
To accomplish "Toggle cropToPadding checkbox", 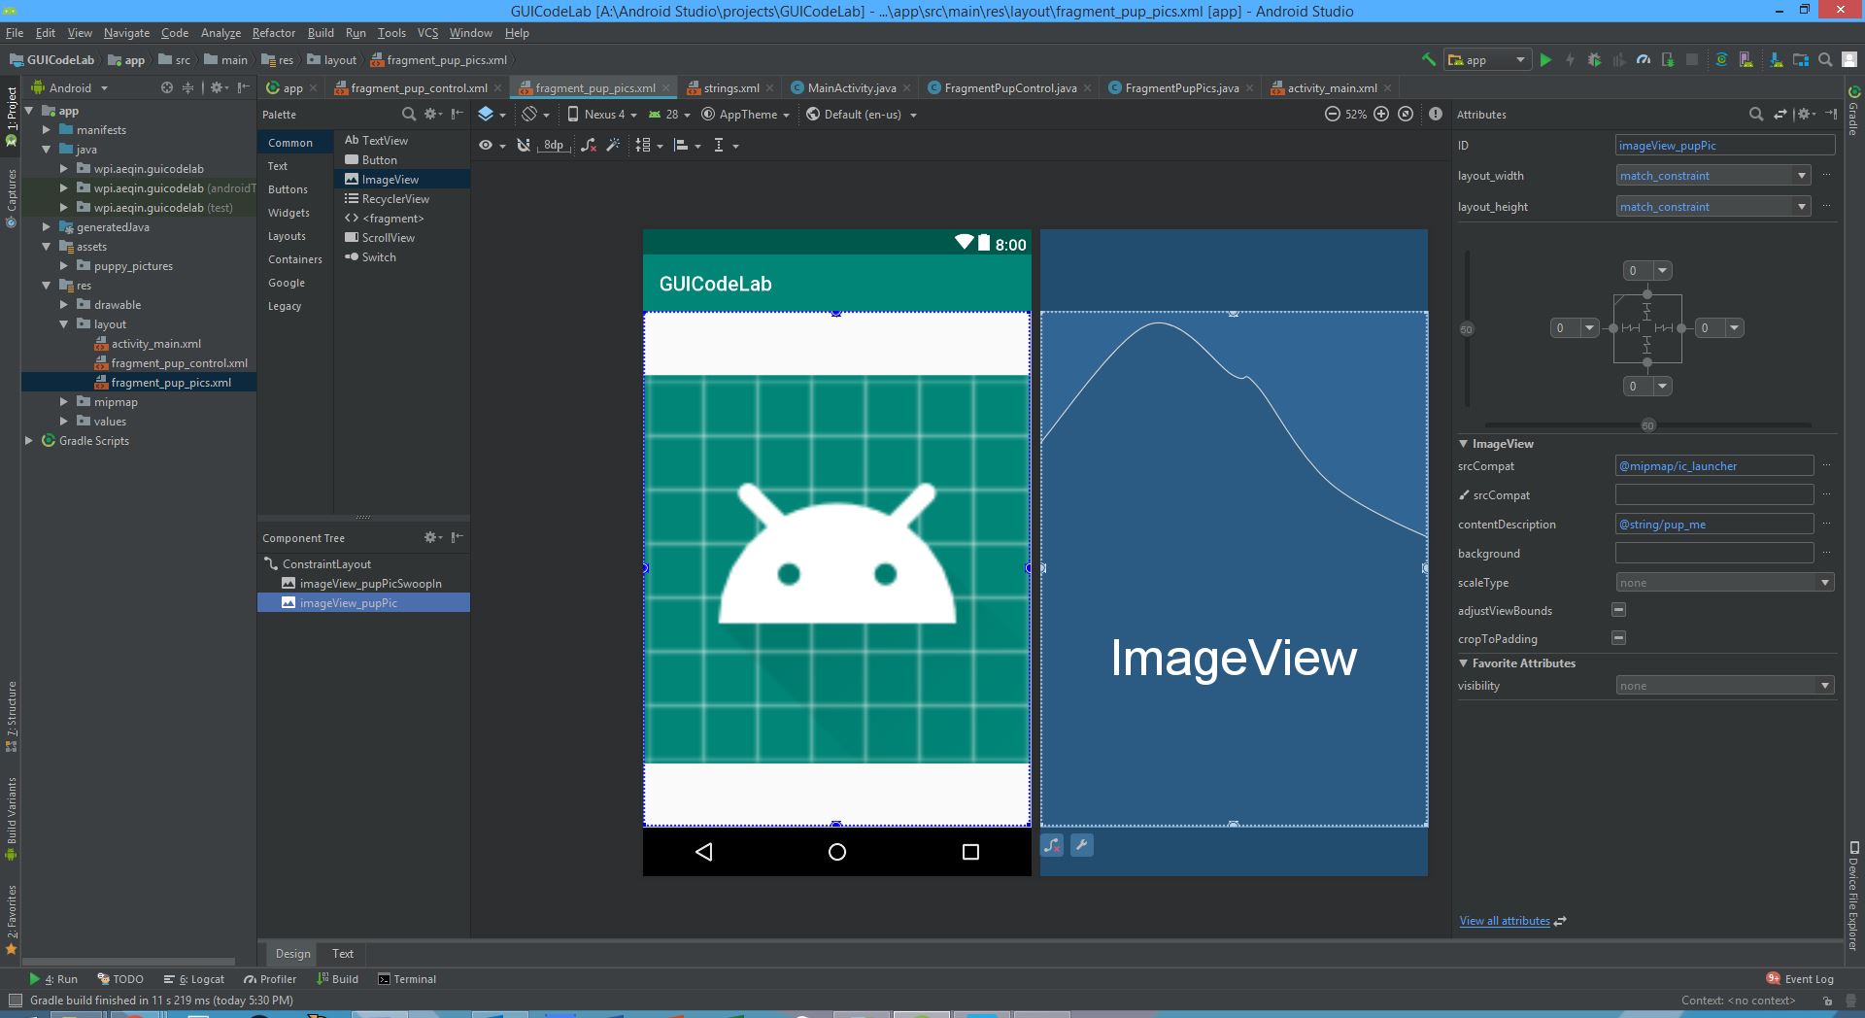I will (1619, 638).
